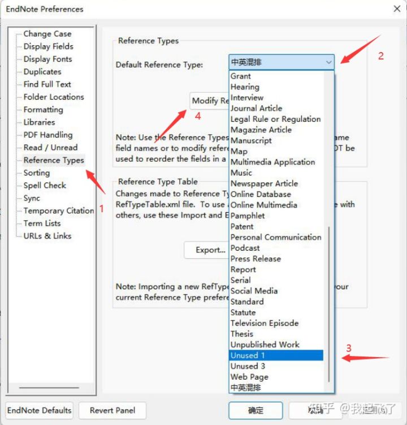Open Term Lists settings
407x425 pixels.
(42, 224)
